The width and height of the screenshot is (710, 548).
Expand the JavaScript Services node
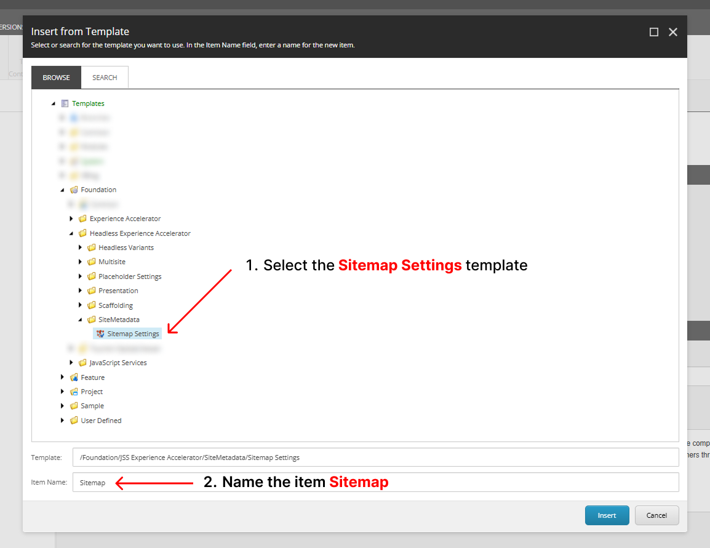pyautogui.click(x=71, y=363)
